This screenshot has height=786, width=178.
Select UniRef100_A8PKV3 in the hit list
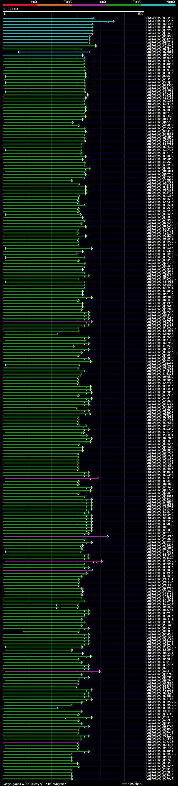click(x=159, y=116)
